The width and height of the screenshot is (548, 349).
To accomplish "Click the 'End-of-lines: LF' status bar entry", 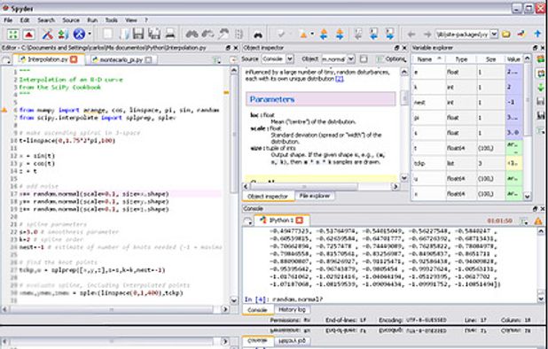I will [346, 320].
